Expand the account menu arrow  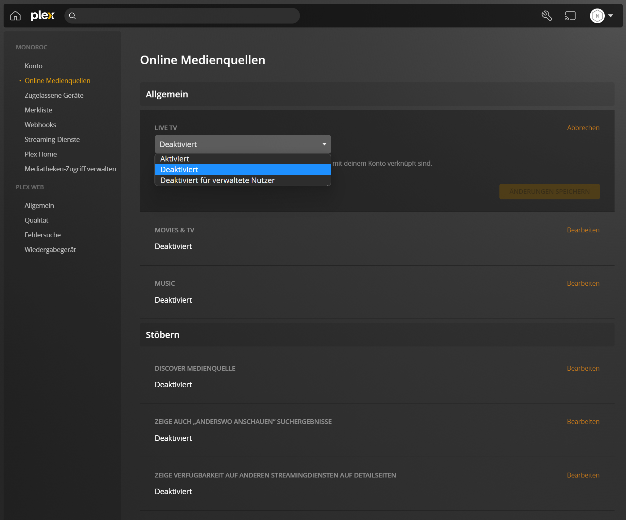pos(611,16)
